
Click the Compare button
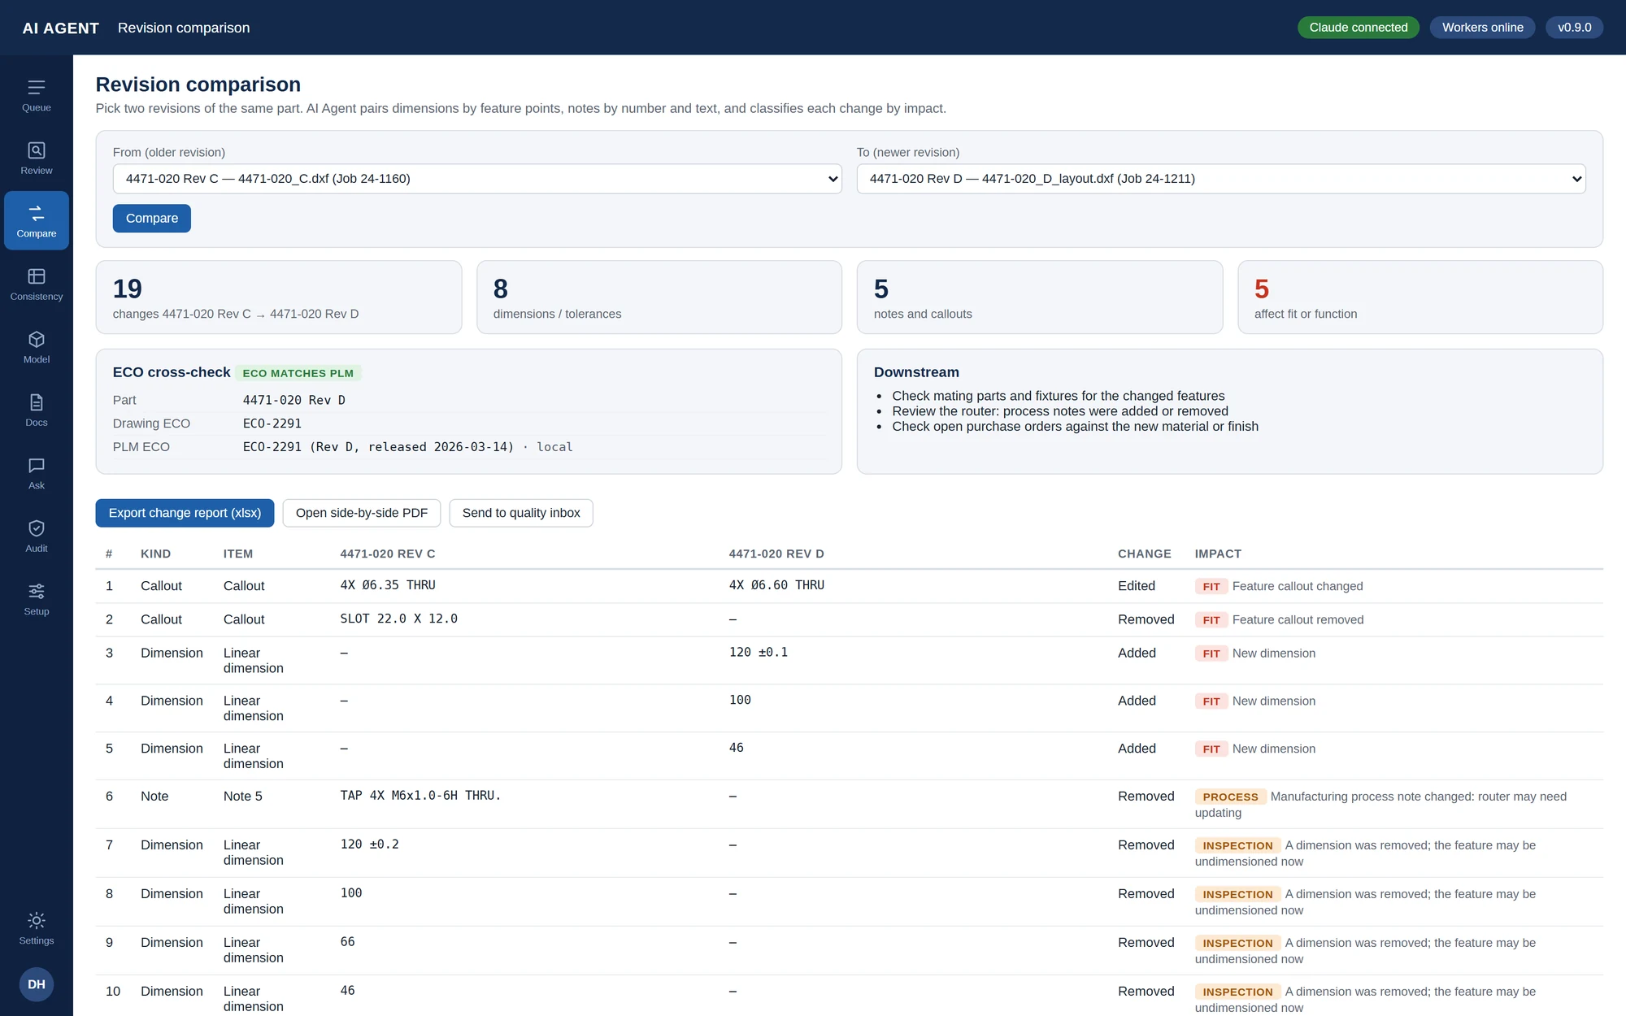(152, 219)
